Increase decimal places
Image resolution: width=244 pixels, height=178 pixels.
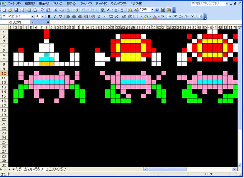[x=111, y=17]
